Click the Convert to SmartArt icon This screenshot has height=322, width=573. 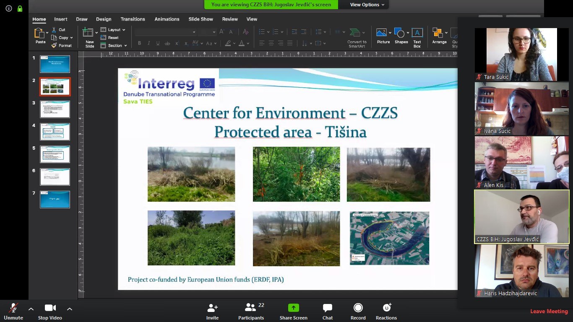355,33
